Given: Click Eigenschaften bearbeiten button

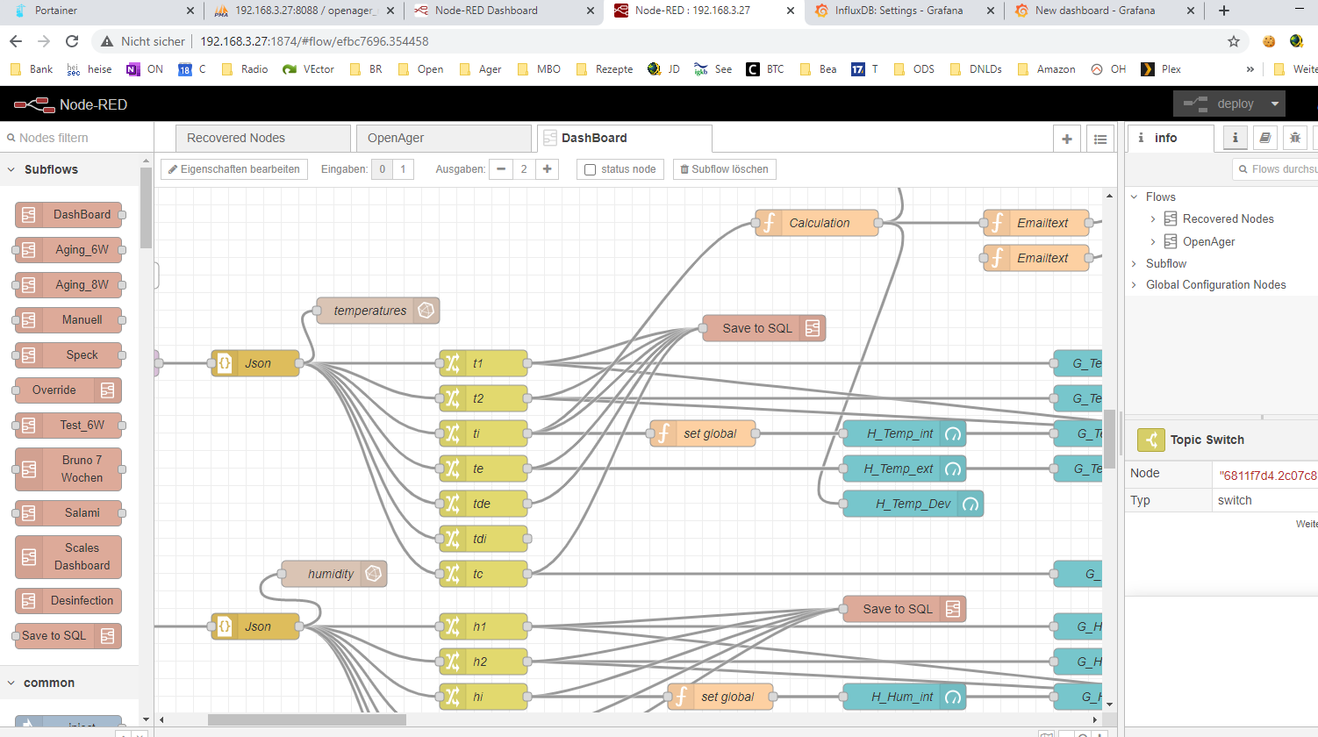Looking at the screenshot, I should pyautogui.click(x=234, y=169).
